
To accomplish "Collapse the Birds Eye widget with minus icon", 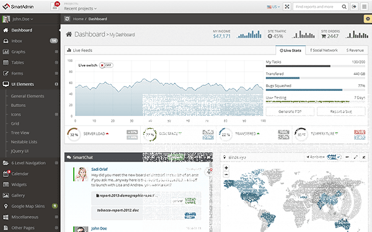I will click(347, 157).
